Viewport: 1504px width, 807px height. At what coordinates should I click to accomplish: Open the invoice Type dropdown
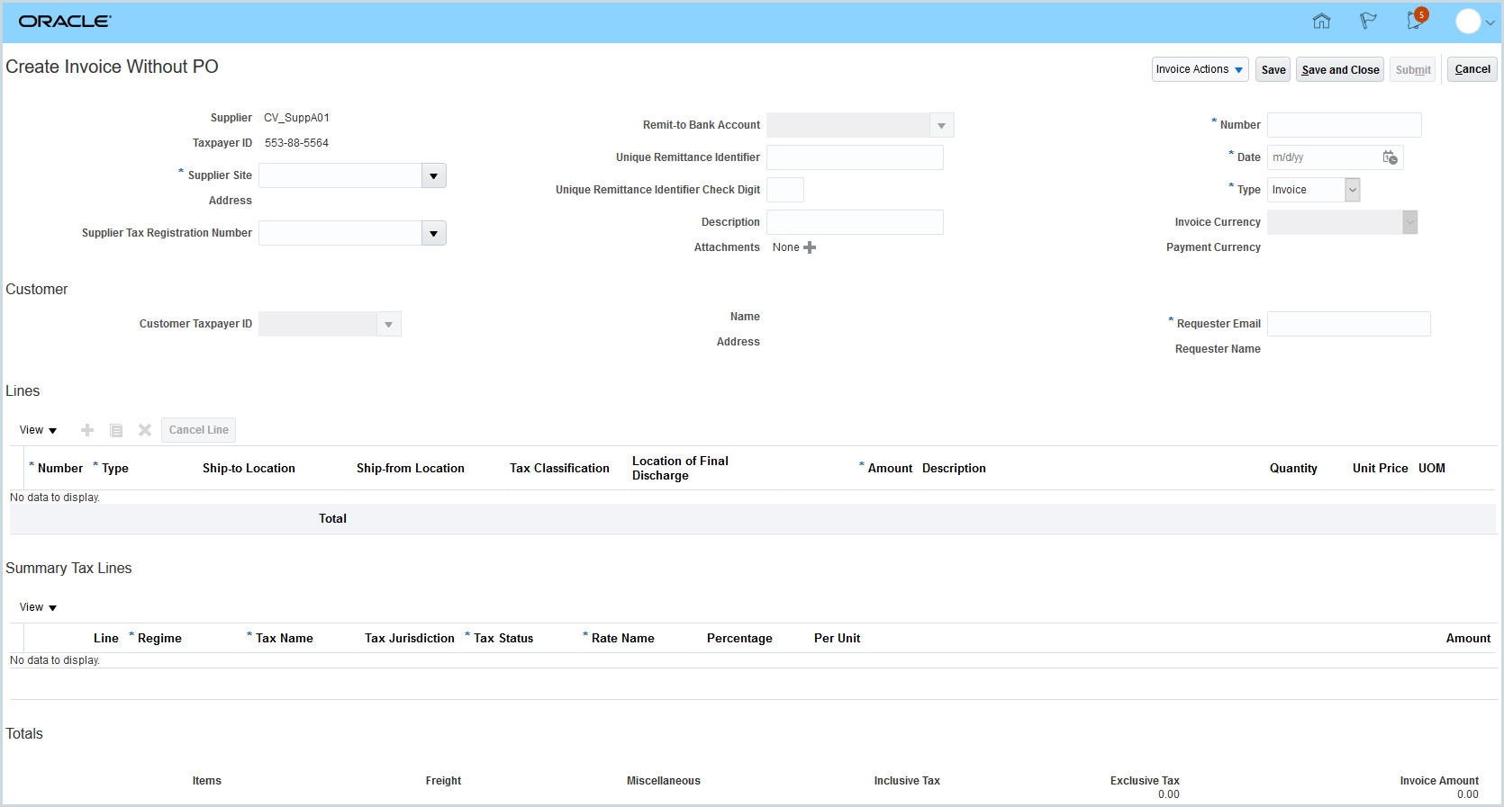[x=1352, y=190]
